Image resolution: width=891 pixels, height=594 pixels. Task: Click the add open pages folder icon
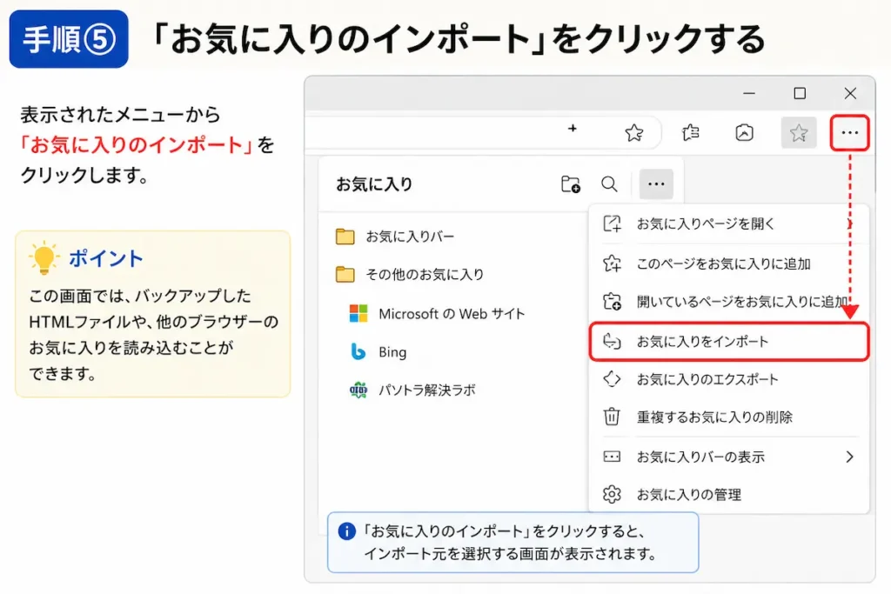612,302
